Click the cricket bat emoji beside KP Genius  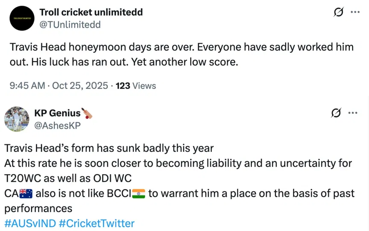pyautogui.click(x=87, y=113)
